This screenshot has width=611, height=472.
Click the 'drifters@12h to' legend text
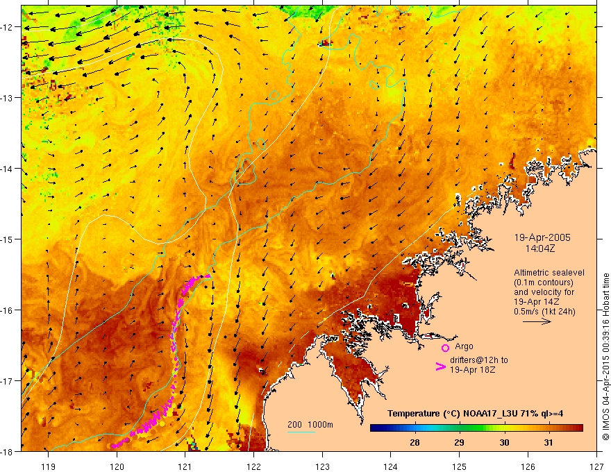pyautogui.click(x=479, y=360)
